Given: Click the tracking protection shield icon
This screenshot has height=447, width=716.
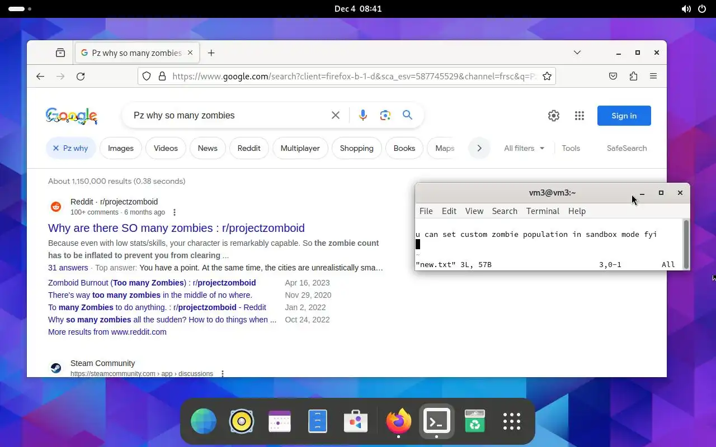Looking at the screenshot, I should pyautogui.click(x=147, y=77).
